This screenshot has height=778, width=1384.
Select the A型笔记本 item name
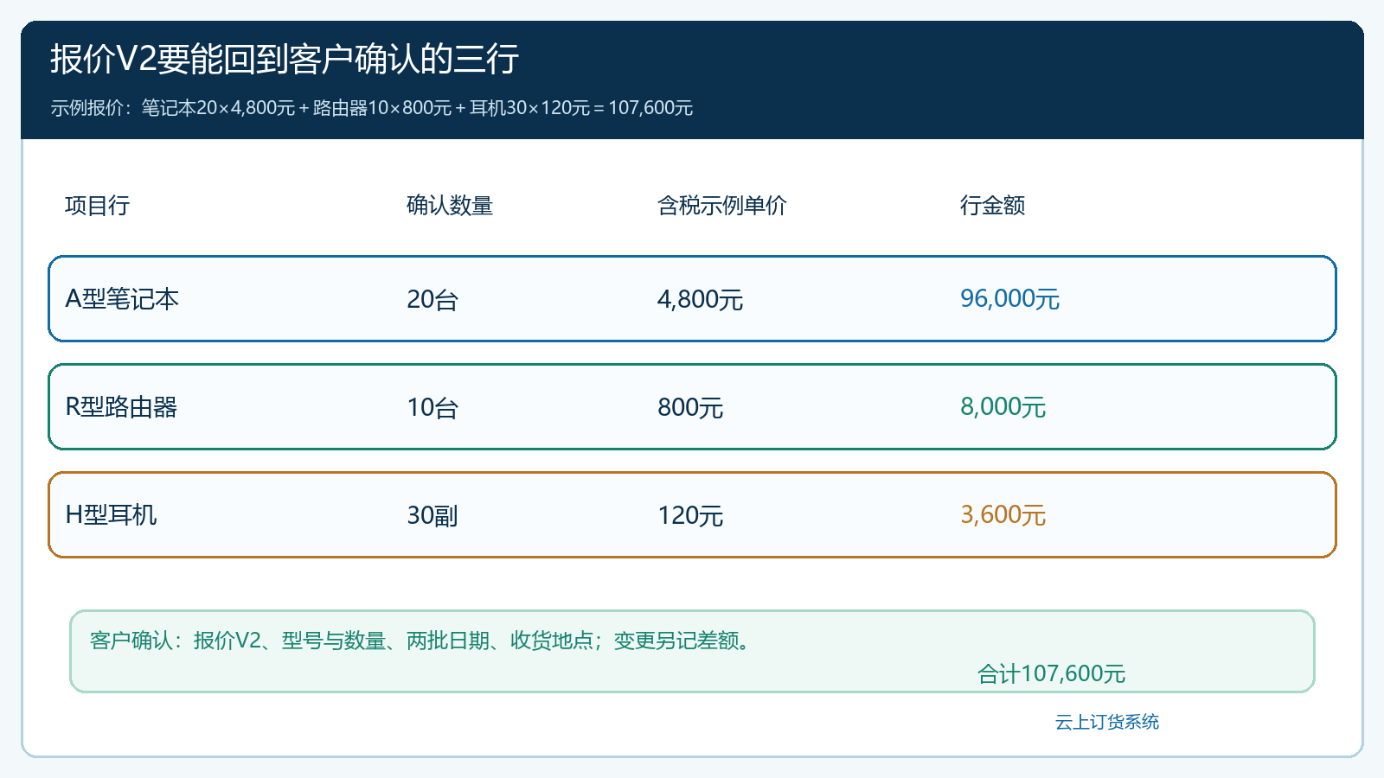click(122, 299)
